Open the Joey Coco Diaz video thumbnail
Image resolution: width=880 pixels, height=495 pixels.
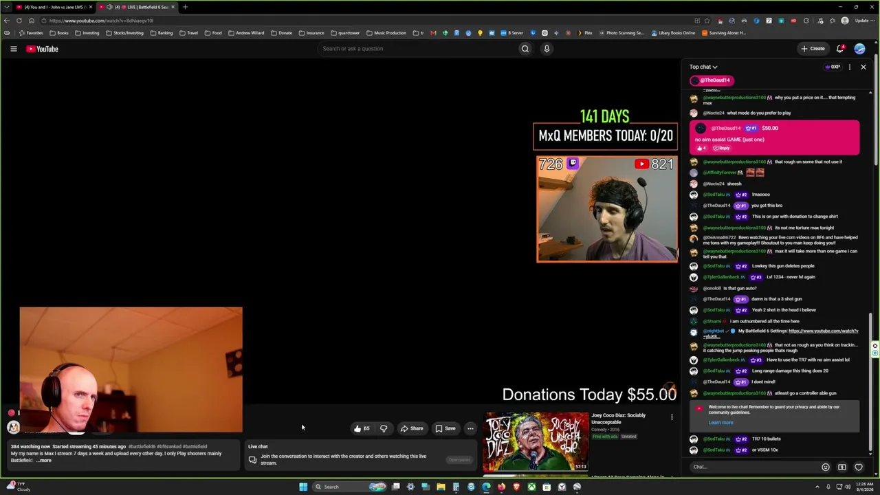pos(536,442)
